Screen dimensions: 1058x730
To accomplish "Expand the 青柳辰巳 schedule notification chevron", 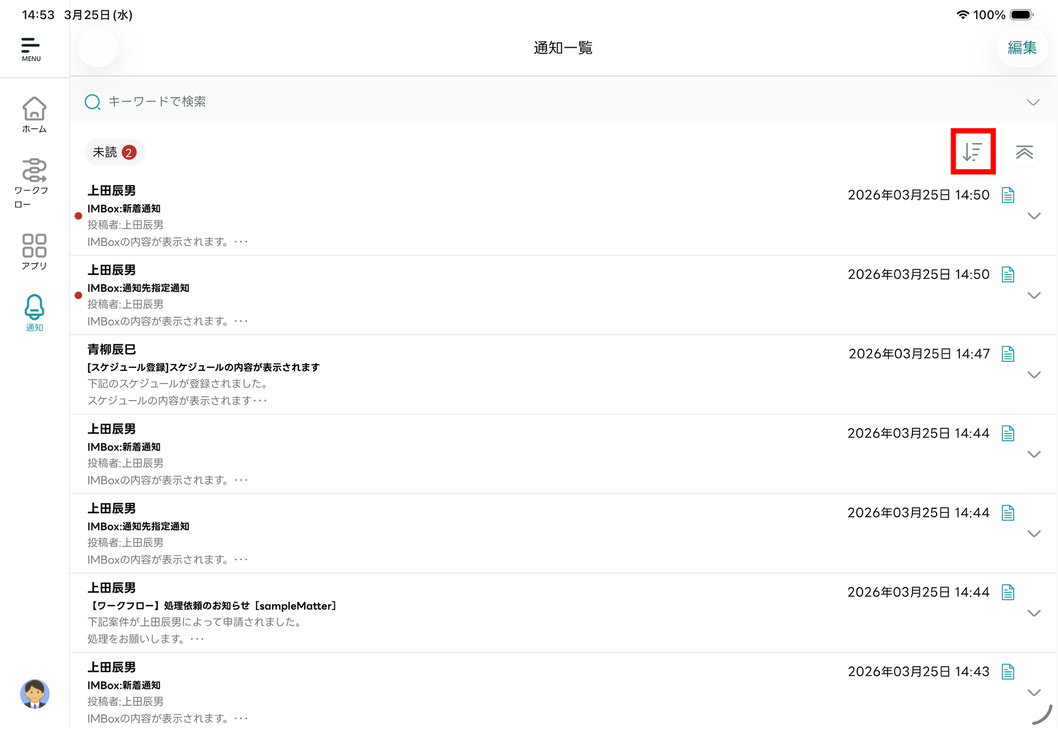I will (1034, 375).
